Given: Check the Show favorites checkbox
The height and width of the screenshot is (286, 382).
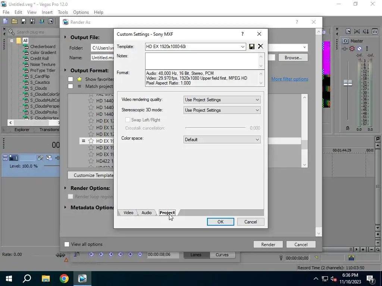Looking at the screenshot, I should (x=71, y=79).
